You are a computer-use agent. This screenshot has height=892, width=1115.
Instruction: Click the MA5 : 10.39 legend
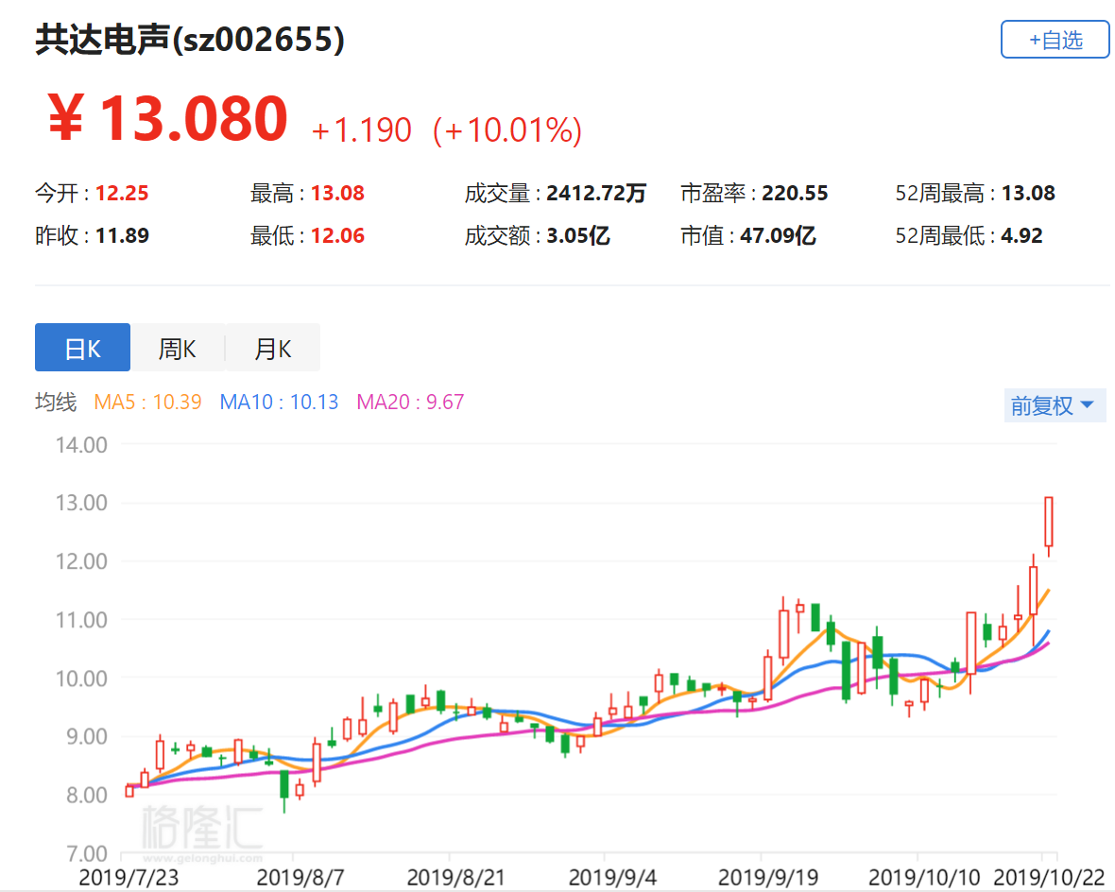(148, 402)
